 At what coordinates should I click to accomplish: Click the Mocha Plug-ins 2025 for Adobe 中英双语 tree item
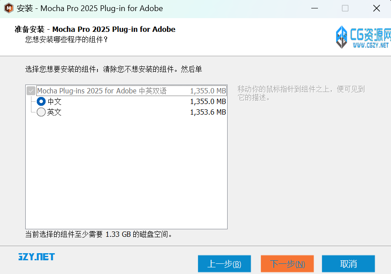102,91
